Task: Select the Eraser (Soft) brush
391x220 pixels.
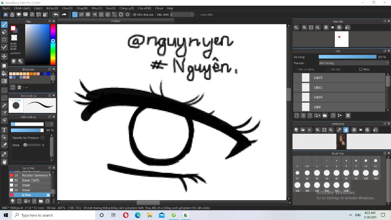Action: [x=30, y=180]
